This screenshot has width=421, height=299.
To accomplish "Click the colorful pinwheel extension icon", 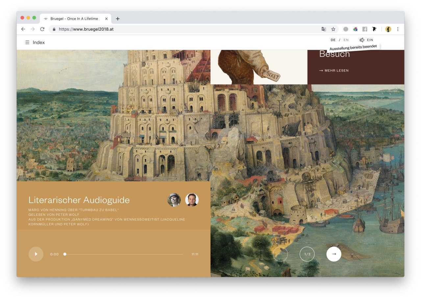I will coord(355,29).
